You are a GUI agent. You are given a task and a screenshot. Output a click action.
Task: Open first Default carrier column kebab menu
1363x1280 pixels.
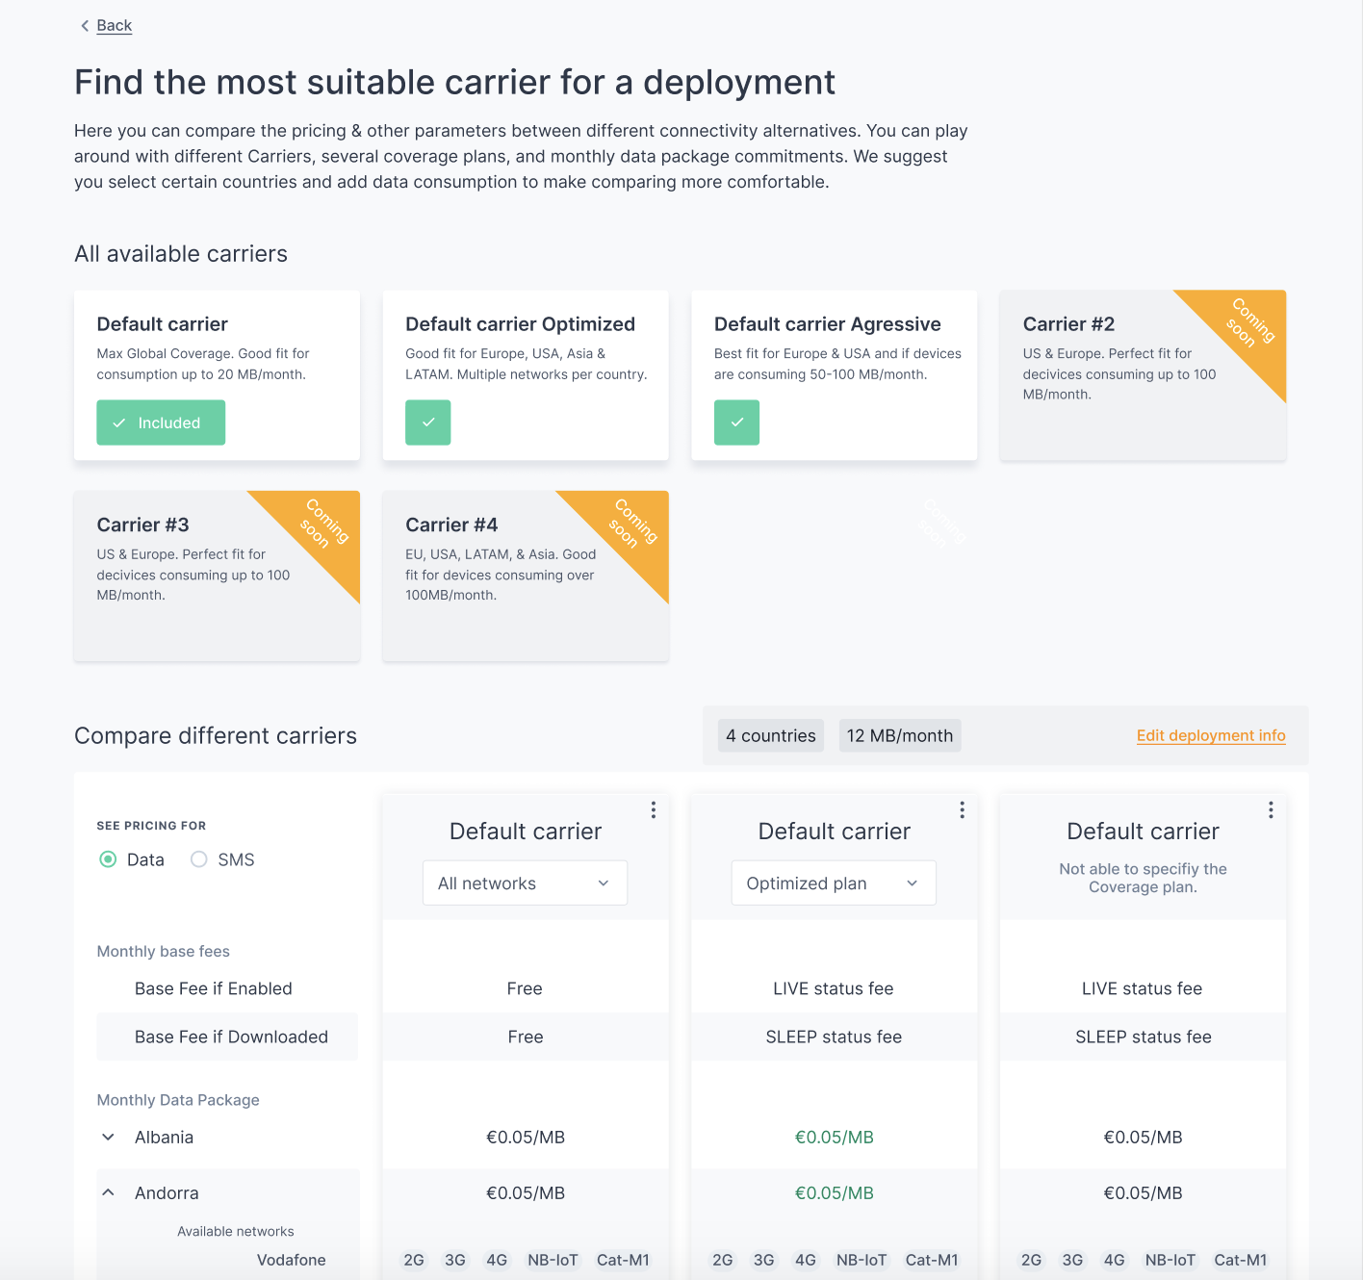coord(654,810)
